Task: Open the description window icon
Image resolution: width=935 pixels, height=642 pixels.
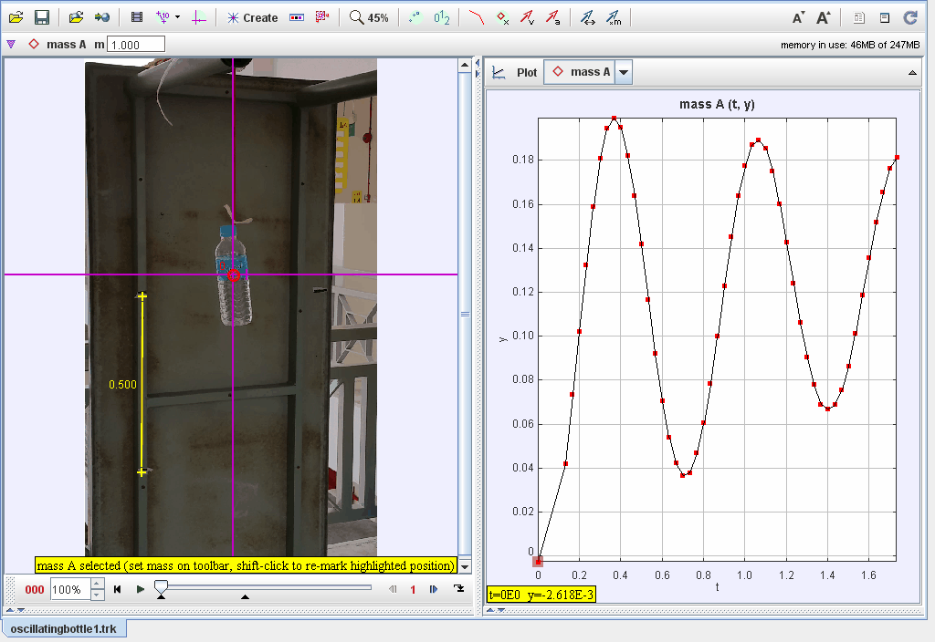Action: click(884, 17)
